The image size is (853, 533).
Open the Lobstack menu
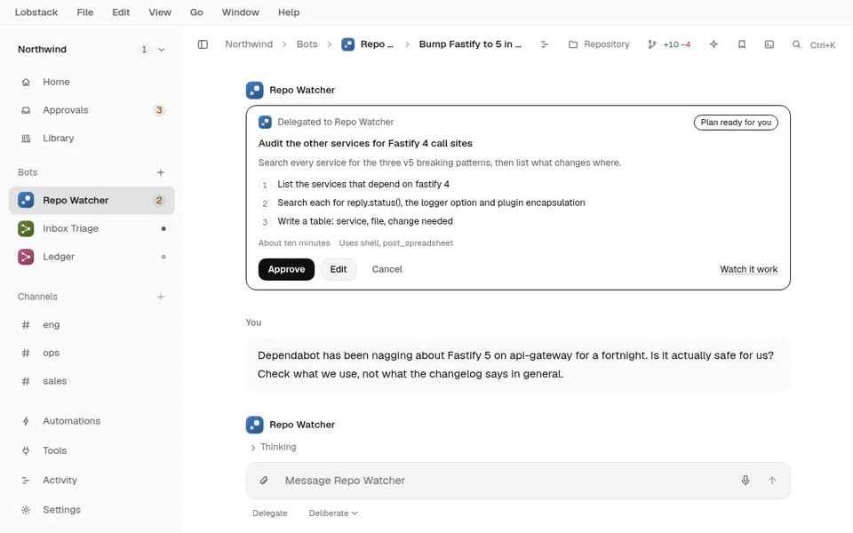pos(36,12)
